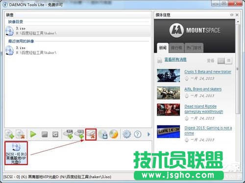Add a SCSI virtual drive

[x=79, y=134]
